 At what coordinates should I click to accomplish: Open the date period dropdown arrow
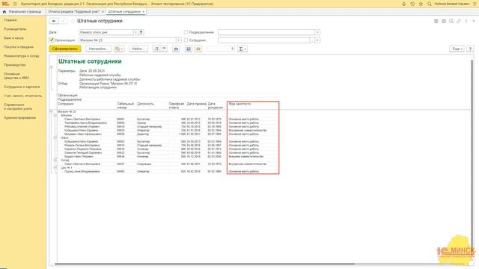click(x=136, y=32)
